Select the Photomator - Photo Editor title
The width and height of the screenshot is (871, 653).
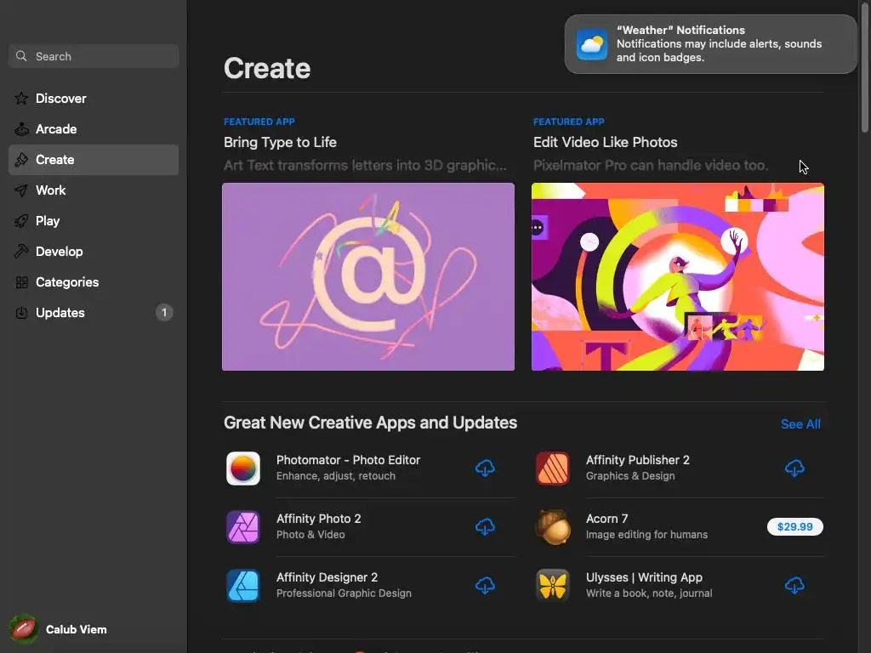[348, 460]
